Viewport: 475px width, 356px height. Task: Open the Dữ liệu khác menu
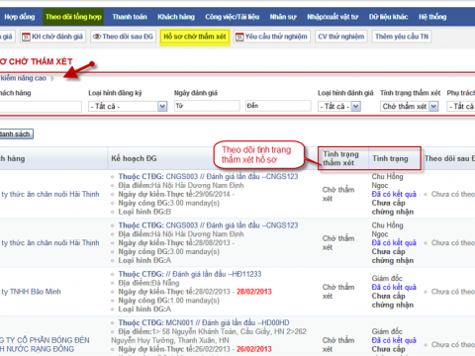388,17
